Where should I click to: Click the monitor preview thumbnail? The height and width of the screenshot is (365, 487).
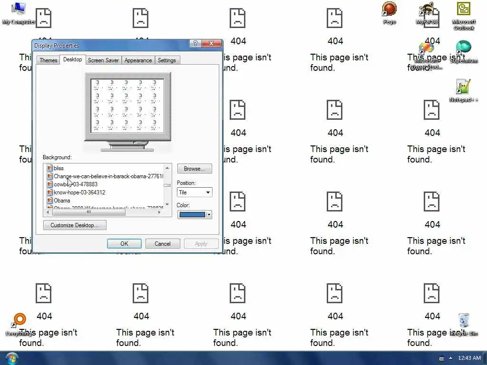pyautogui.click(x=127, y=112)
